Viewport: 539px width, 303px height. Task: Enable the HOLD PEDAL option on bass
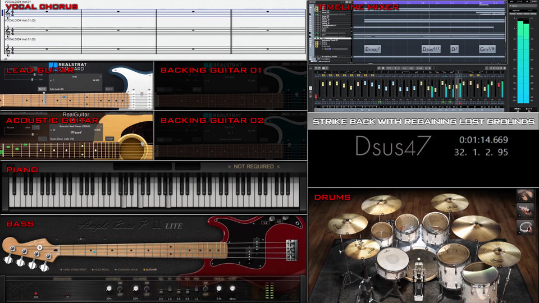(x=102, y=270)
